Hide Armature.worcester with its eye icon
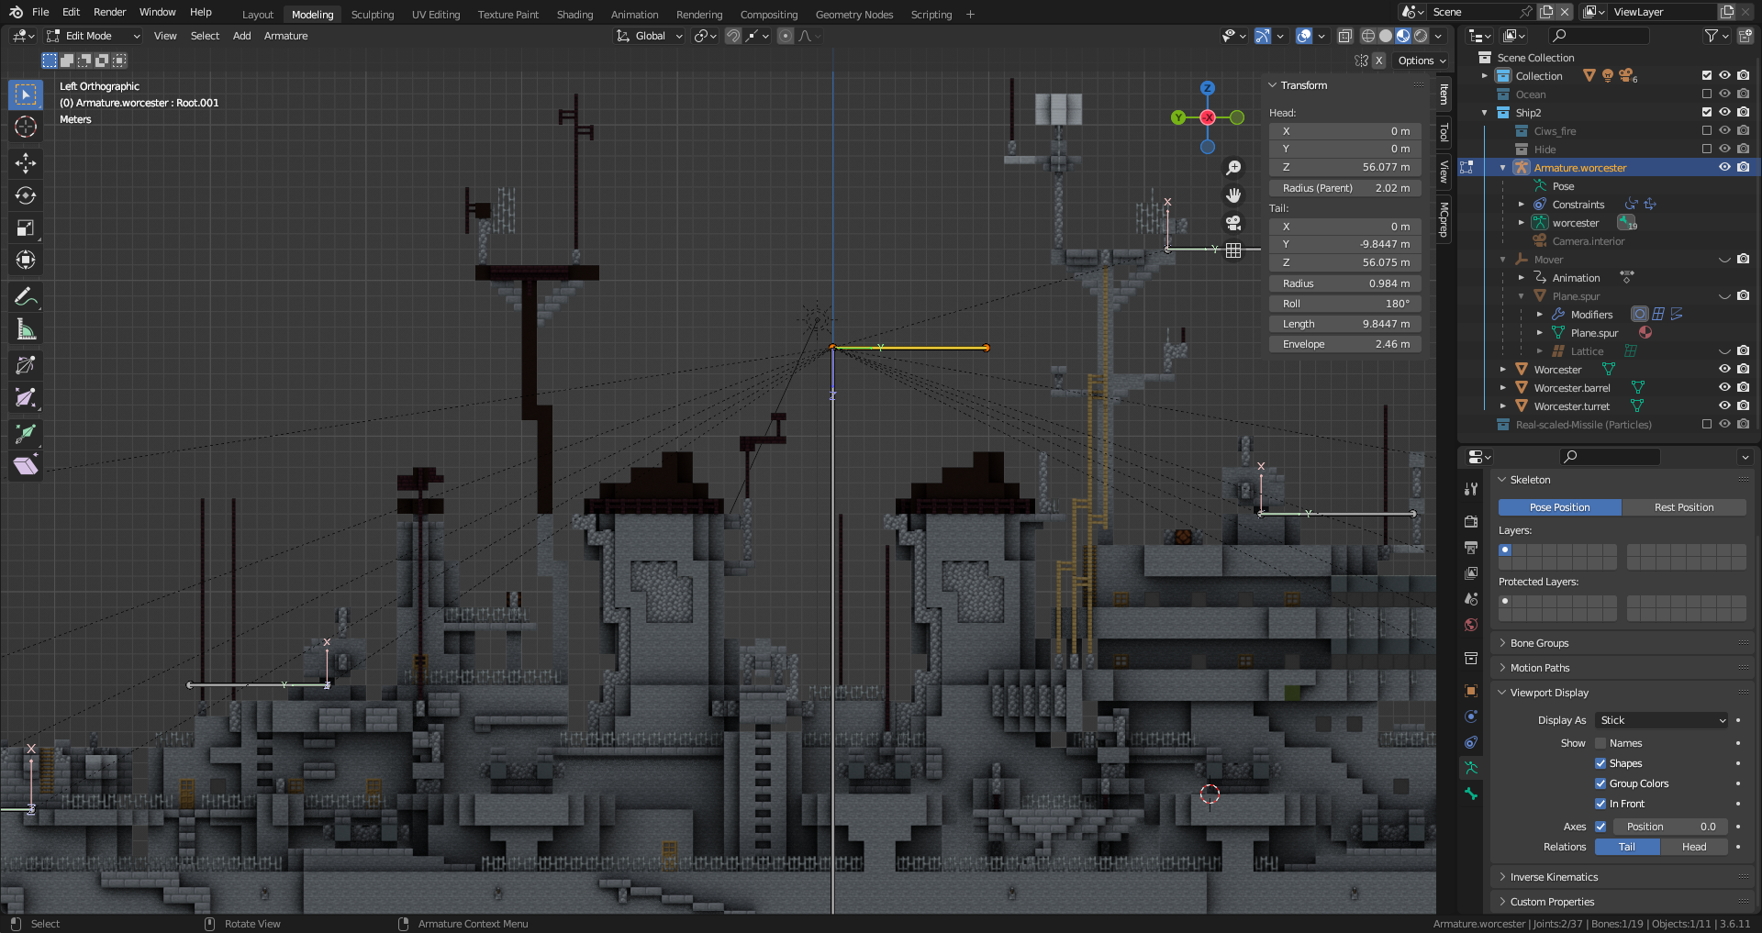This screenshot has width=1762, height=933. [1725, 167]
